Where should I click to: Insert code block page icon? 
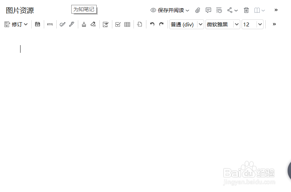[x=139, y=24]
